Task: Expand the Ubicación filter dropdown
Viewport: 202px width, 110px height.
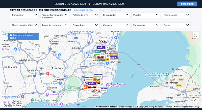Action: click(115, 25)
